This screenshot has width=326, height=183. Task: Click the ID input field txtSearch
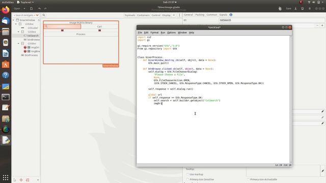coord(271,20)
